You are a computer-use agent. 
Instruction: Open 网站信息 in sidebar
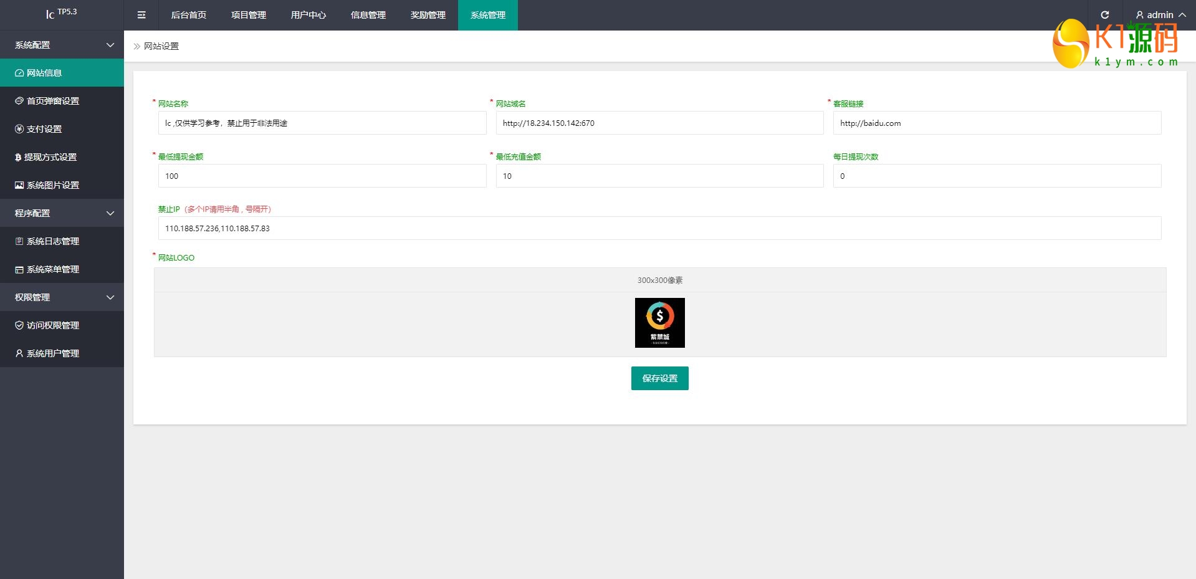(62, 73)
